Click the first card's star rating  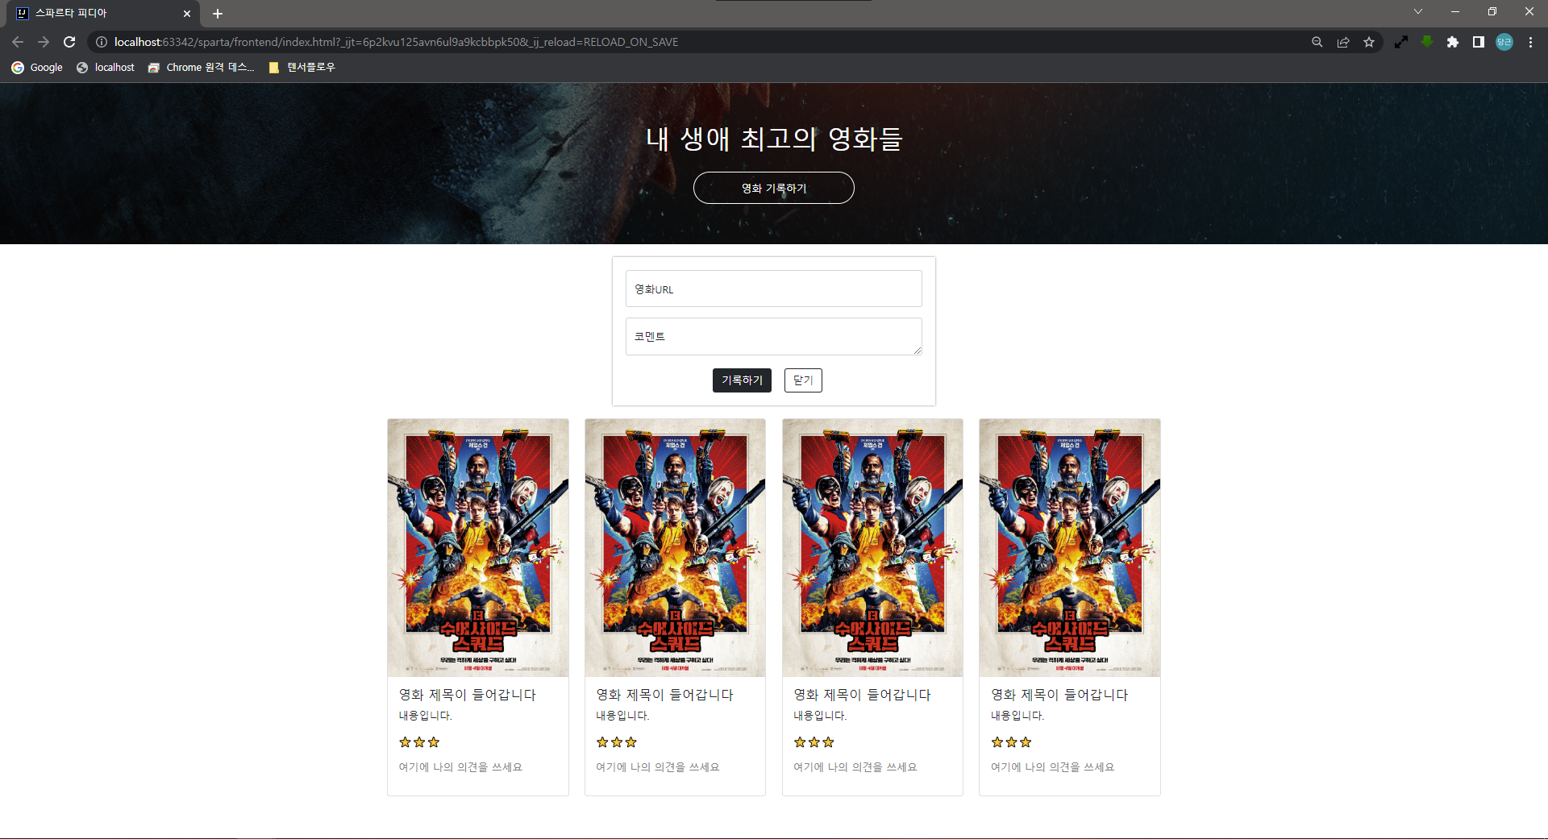tap(419, 742)
